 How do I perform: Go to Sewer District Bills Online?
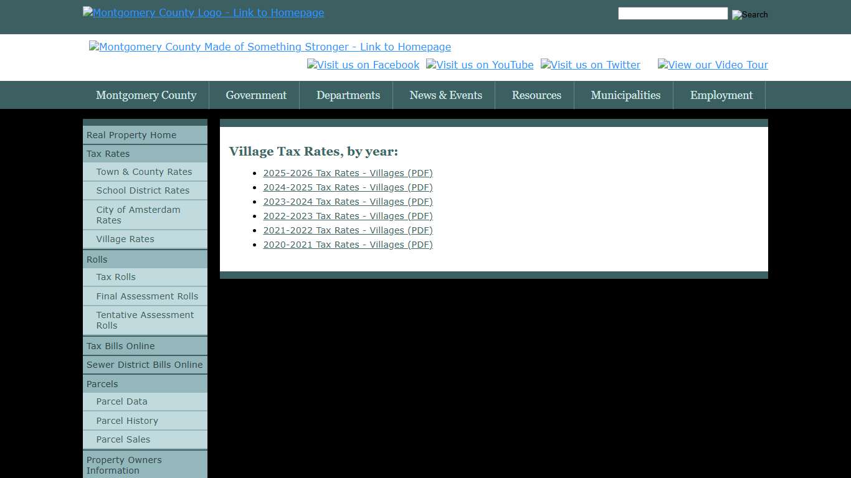(x=145, y=365)
